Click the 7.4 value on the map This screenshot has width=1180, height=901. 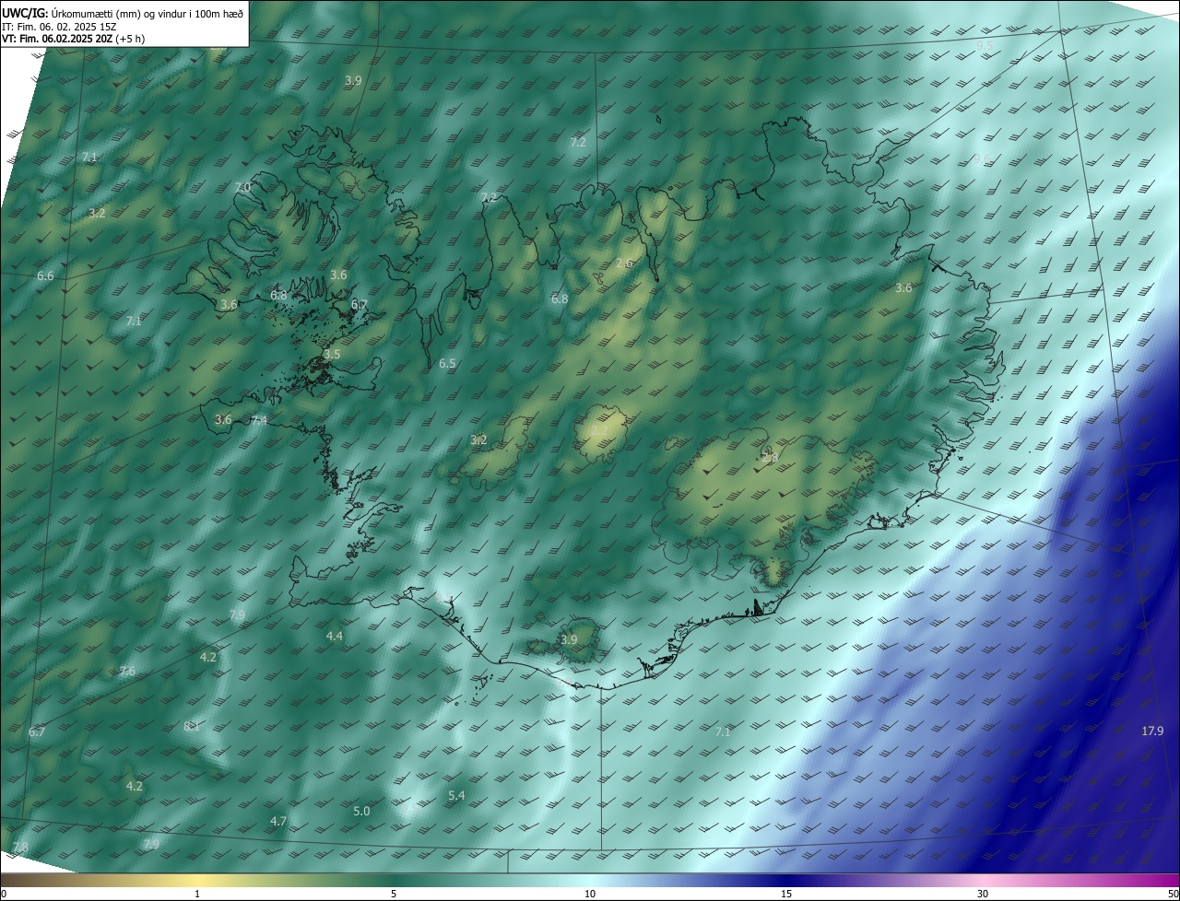pos(259,420)
